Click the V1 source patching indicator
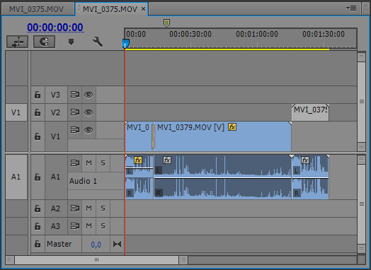Screen dimensions: 371x270 click(x=16, y=112)
